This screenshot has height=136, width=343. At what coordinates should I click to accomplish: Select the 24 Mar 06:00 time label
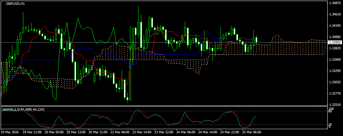[x=186, y=132]
